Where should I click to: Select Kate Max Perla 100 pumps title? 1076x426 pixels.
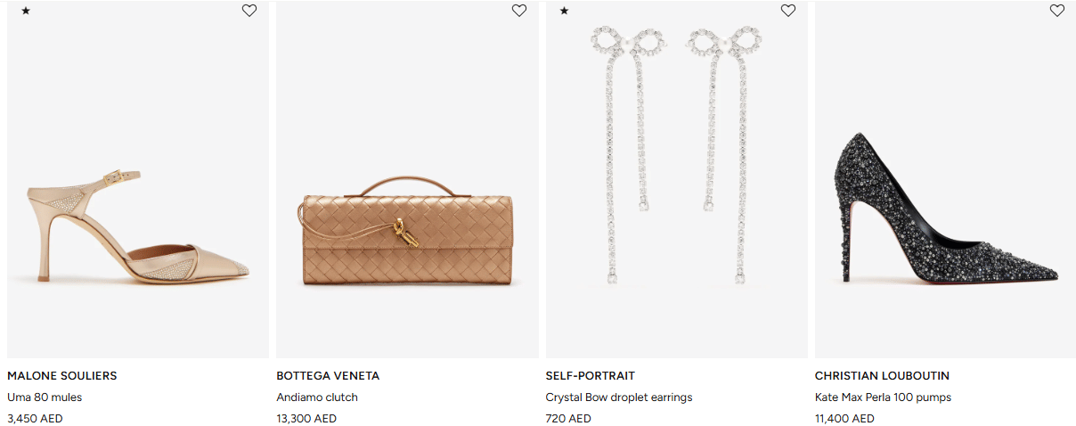(883, 397)
